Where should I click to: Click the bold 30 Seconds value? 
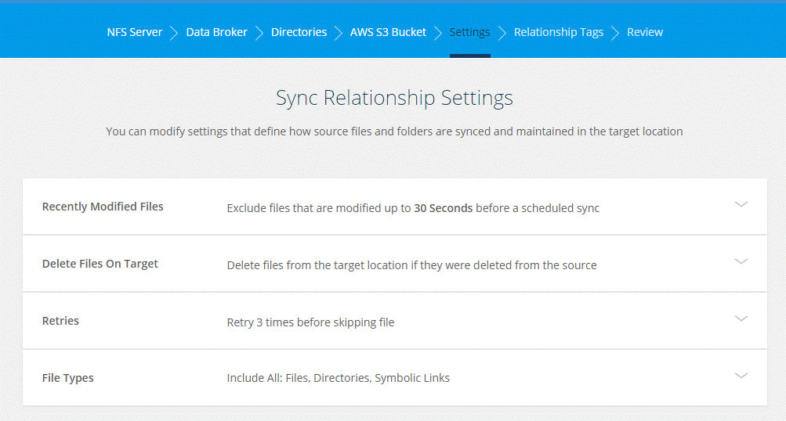point(443,208)
